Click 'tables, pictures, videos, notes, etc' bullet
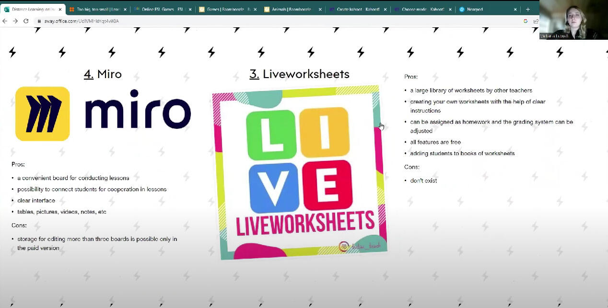 point(62,212)
